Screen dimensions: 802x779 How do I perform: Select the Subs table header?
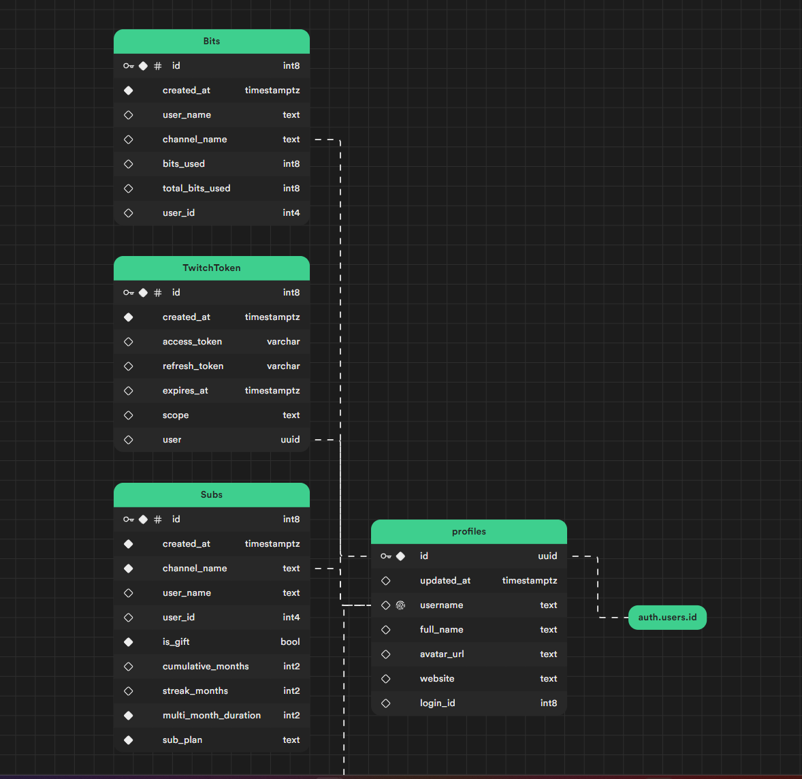pos(212,495)
